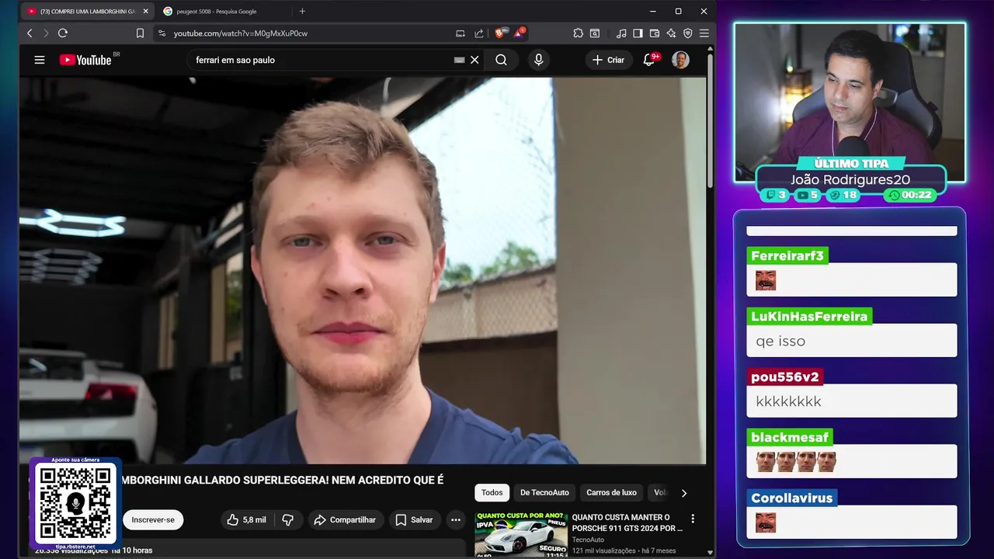
Task: Open the Brave Shields lion icon
Action: point(500,33)
